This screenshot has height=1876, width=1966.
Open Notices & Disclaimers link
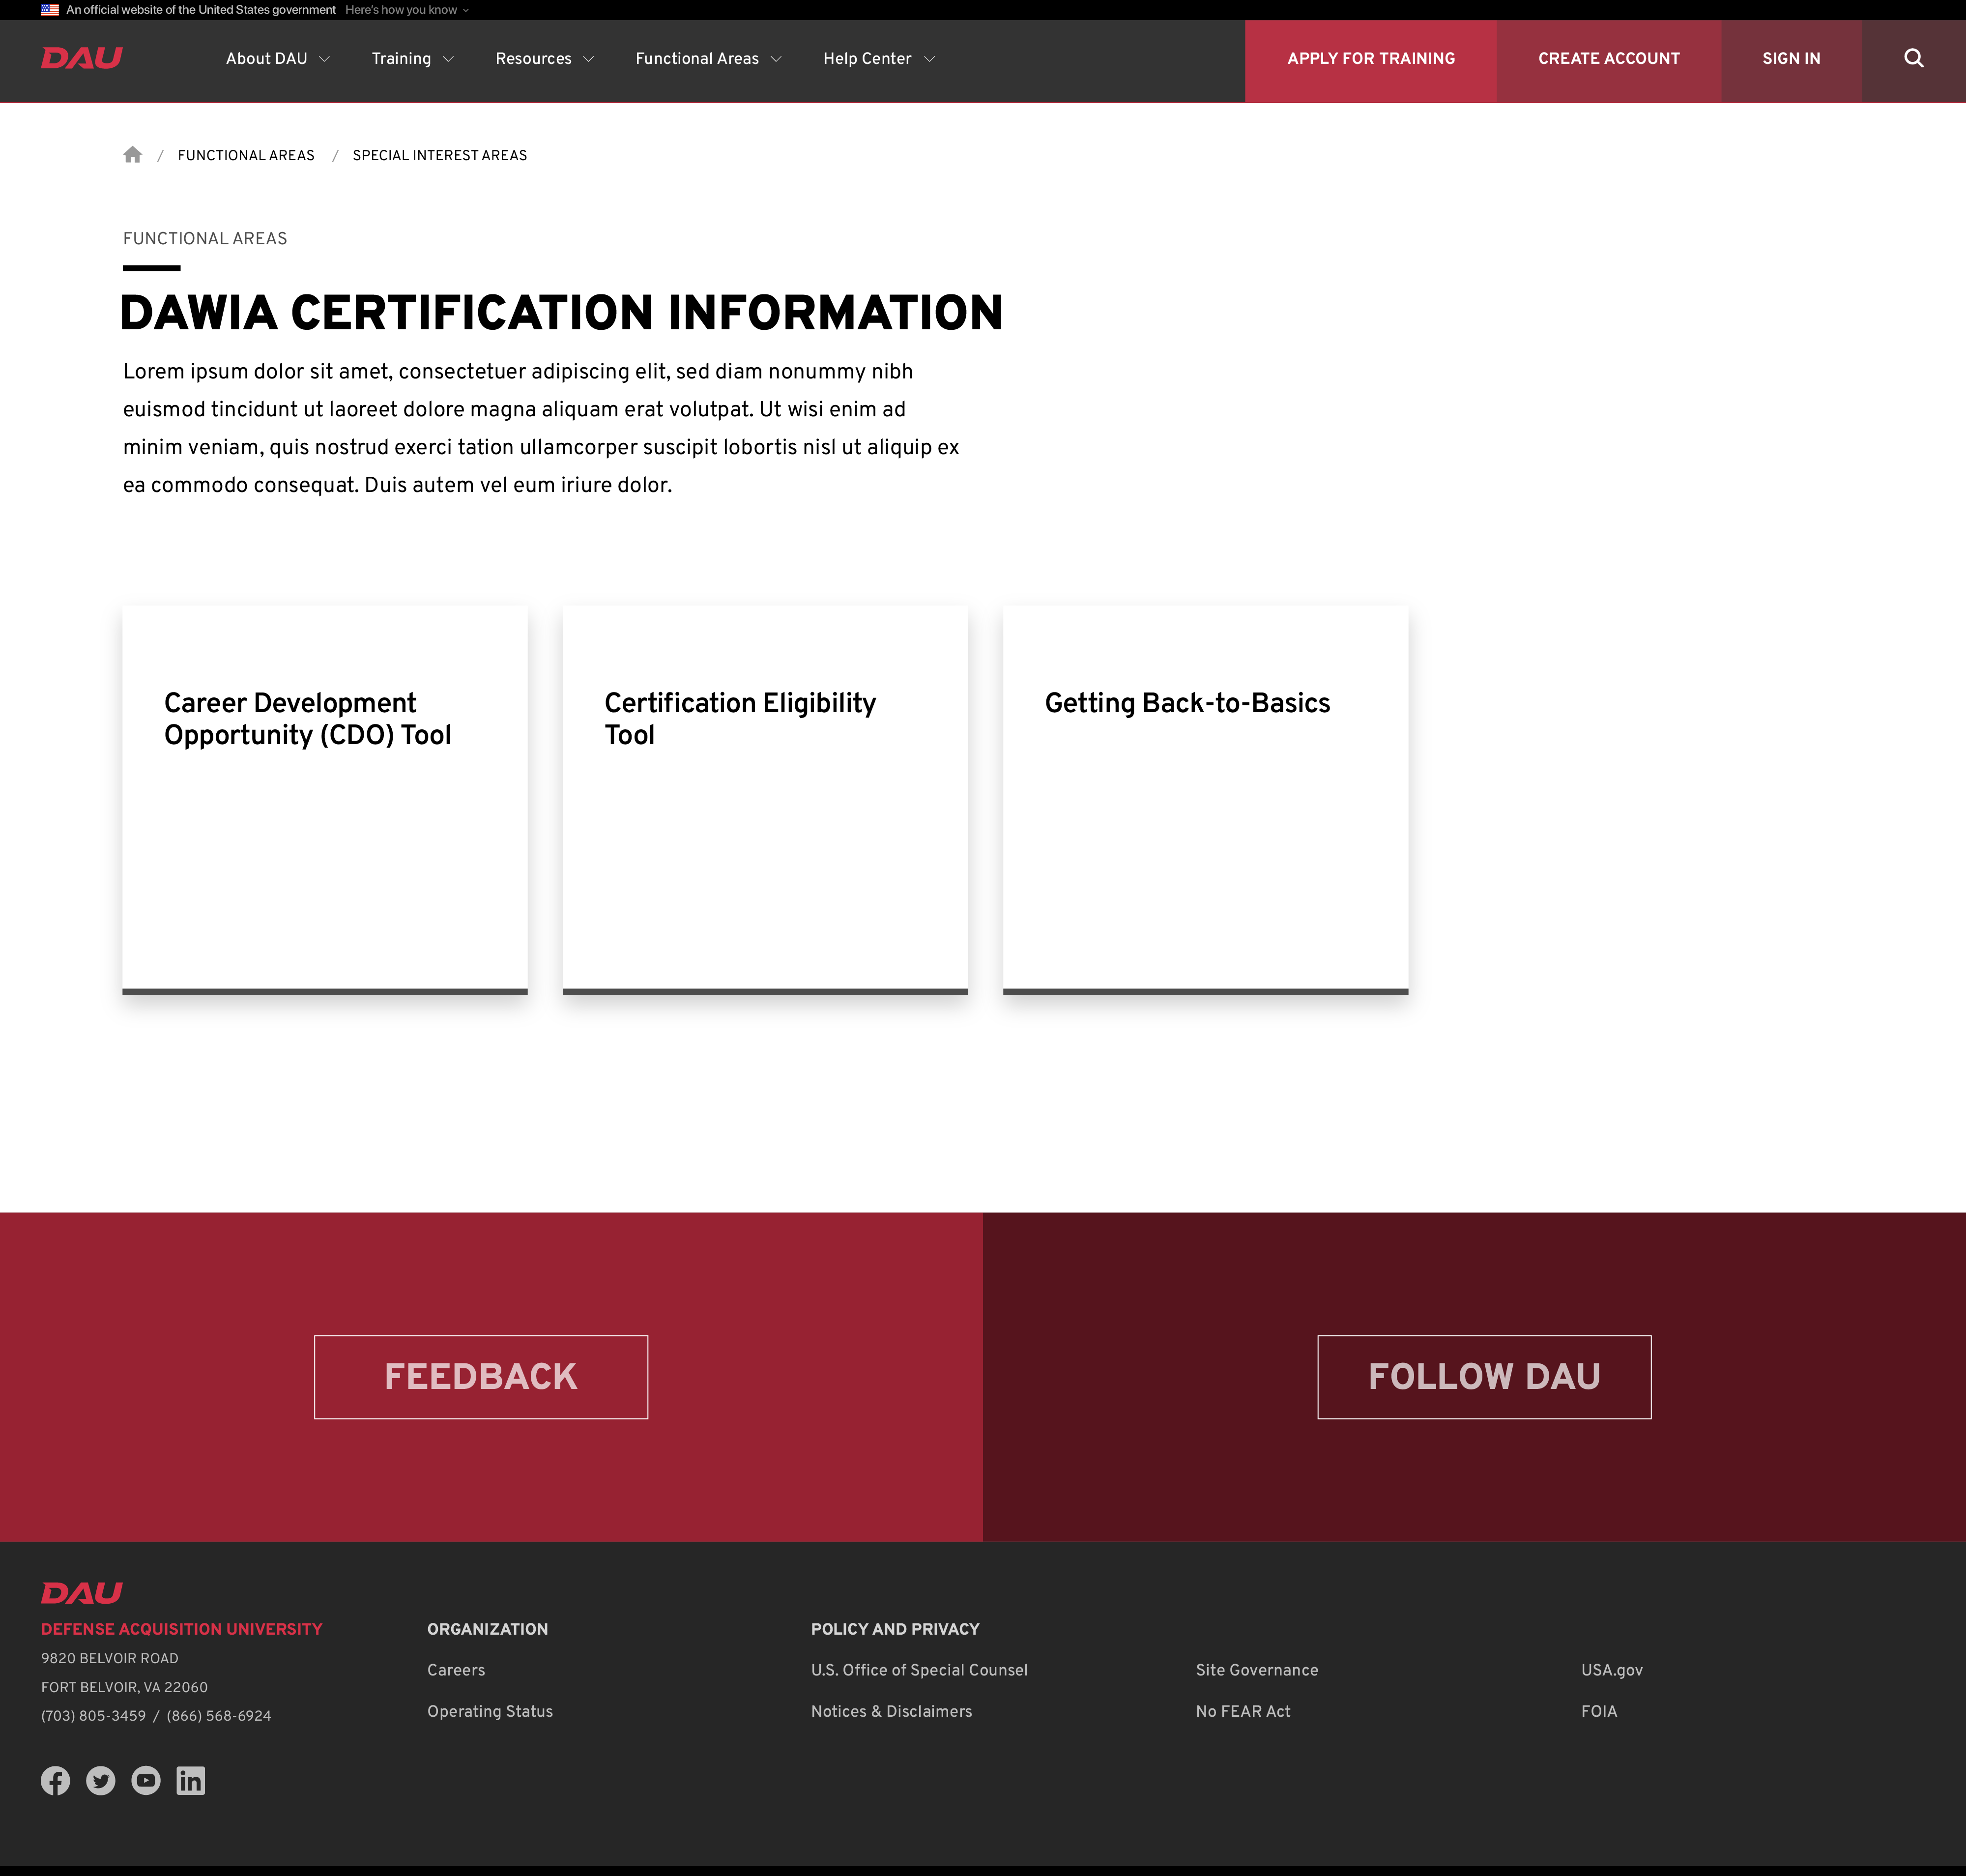click(x=891, y=1711)
